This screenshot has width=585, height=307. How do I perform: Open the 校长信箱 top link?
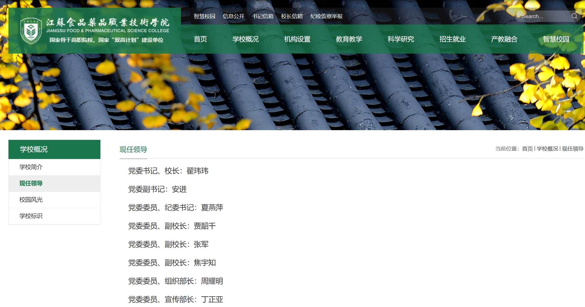[292, 16]
